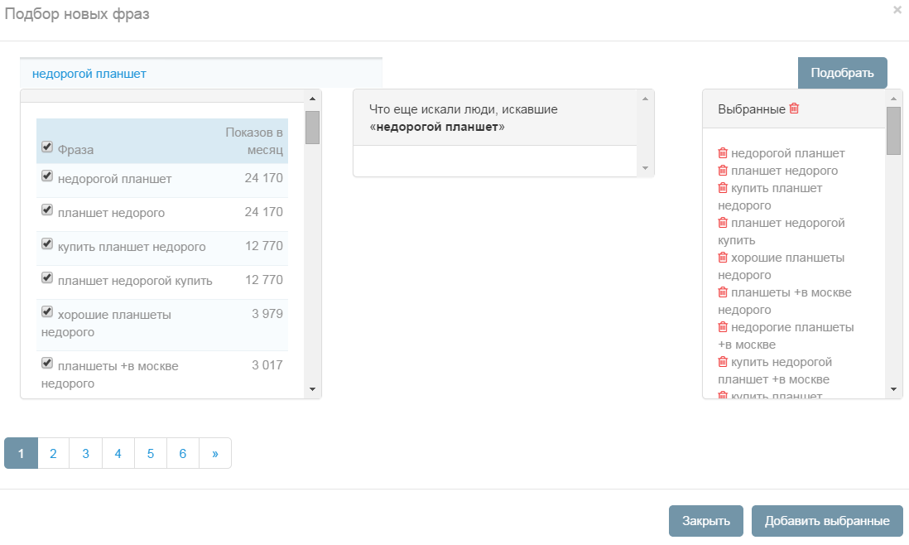Toggle the select-all checkbox beside Фраза
The image size is (909, 545).
47,147
